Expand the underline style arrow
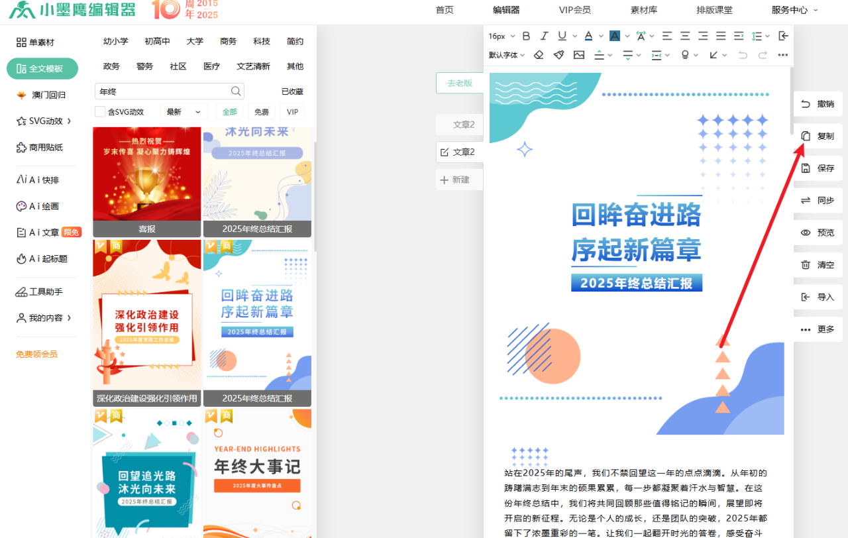Image resolution: width=848 pixels, height=538 pixels. click(574, 36)
